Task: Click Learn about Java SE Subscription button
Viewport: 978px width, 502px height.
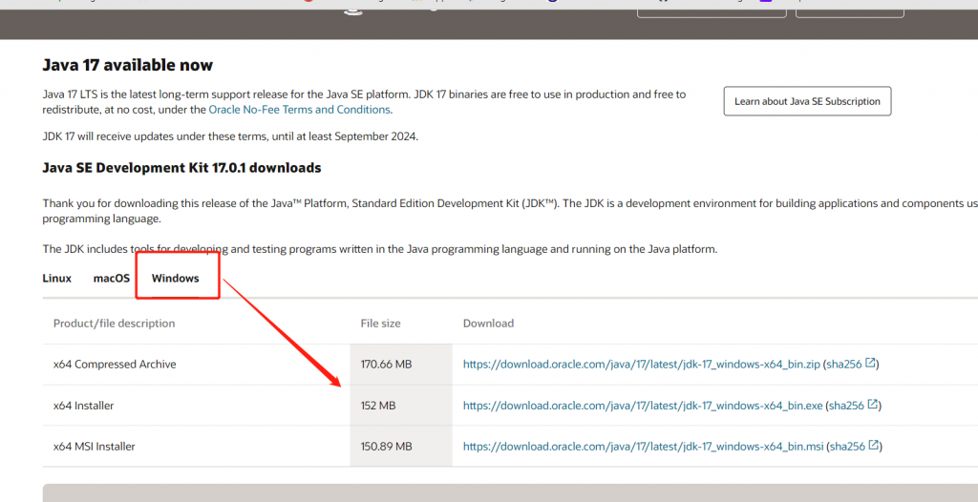Action: tap(807, 101)
